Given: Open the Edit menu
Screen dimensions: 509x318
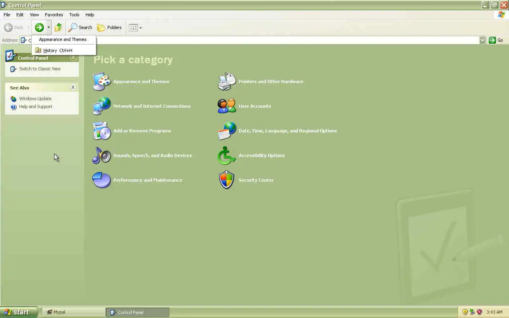Looking at the screenshot, I should (20, 15).
